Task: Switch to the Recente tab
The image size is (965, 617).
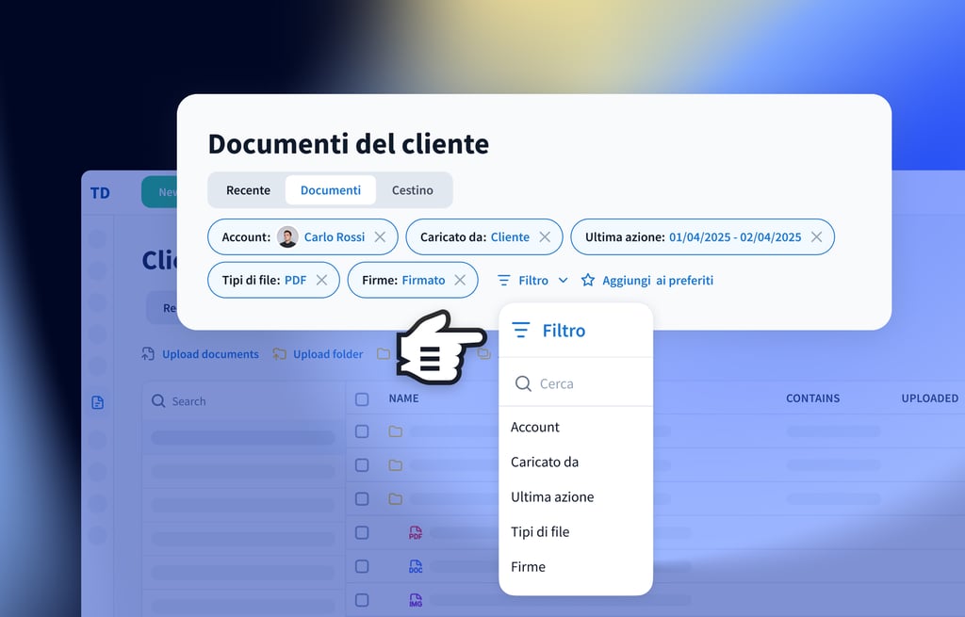Action: pyautogui.click(x=248, y=190)
